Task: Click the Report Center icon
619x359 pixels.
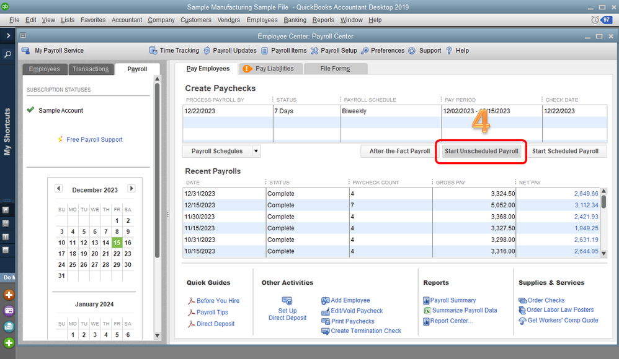Action: click(x=426, y=322)
